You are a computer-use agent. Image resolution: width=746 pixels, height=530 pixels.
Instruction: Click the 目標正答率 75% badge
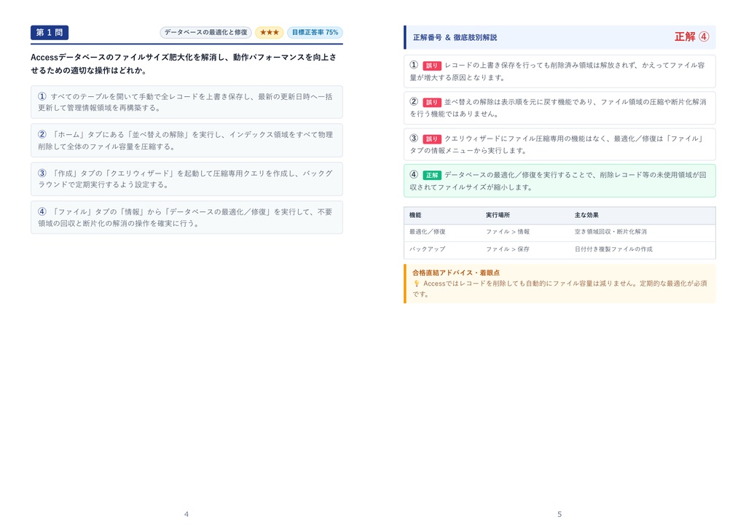(x=315, y=32)
